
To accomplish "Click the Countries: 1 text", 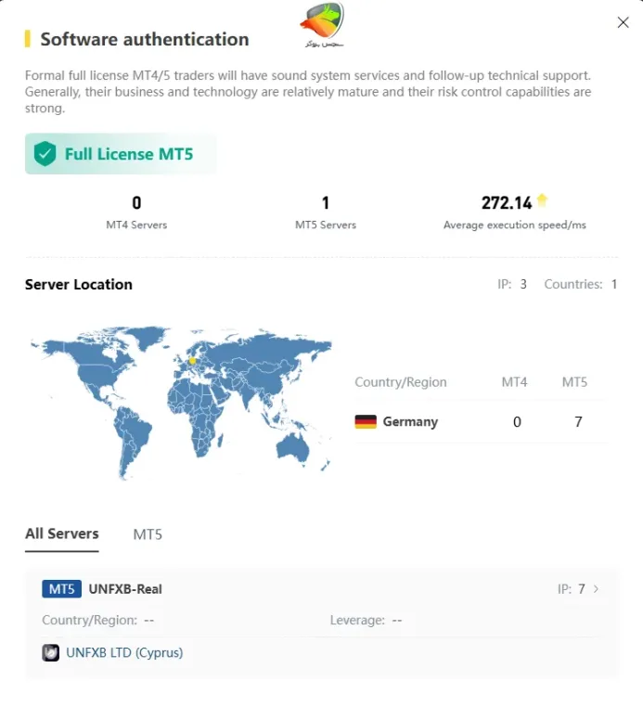I will click(x=581, y=284).
